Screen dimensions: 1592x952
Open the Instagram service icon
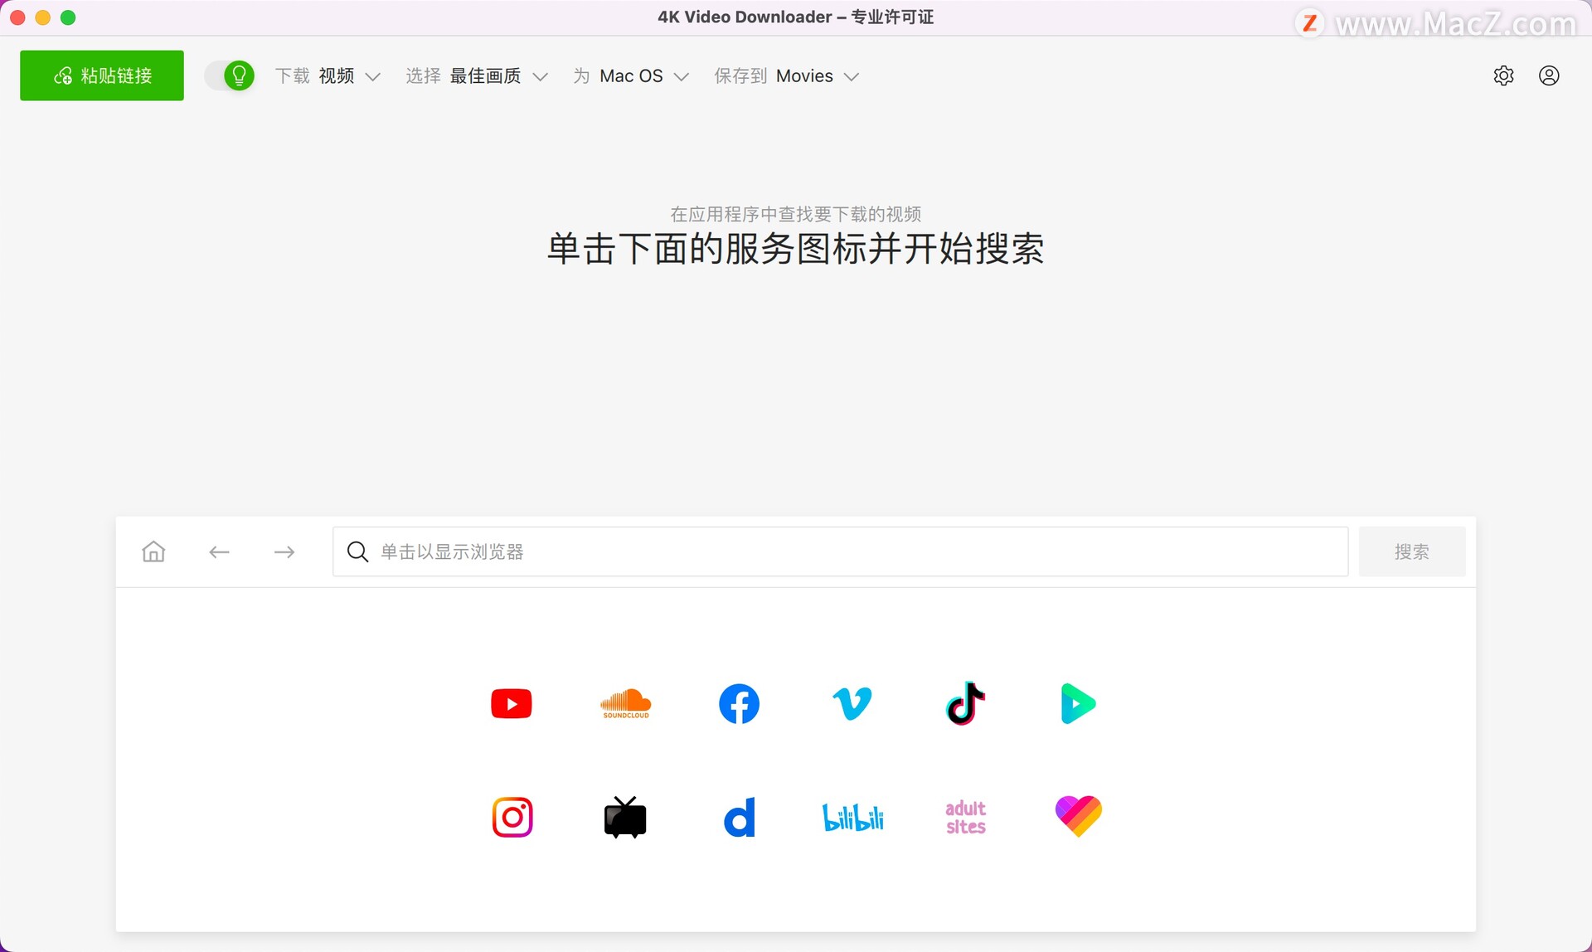(512, 818)
